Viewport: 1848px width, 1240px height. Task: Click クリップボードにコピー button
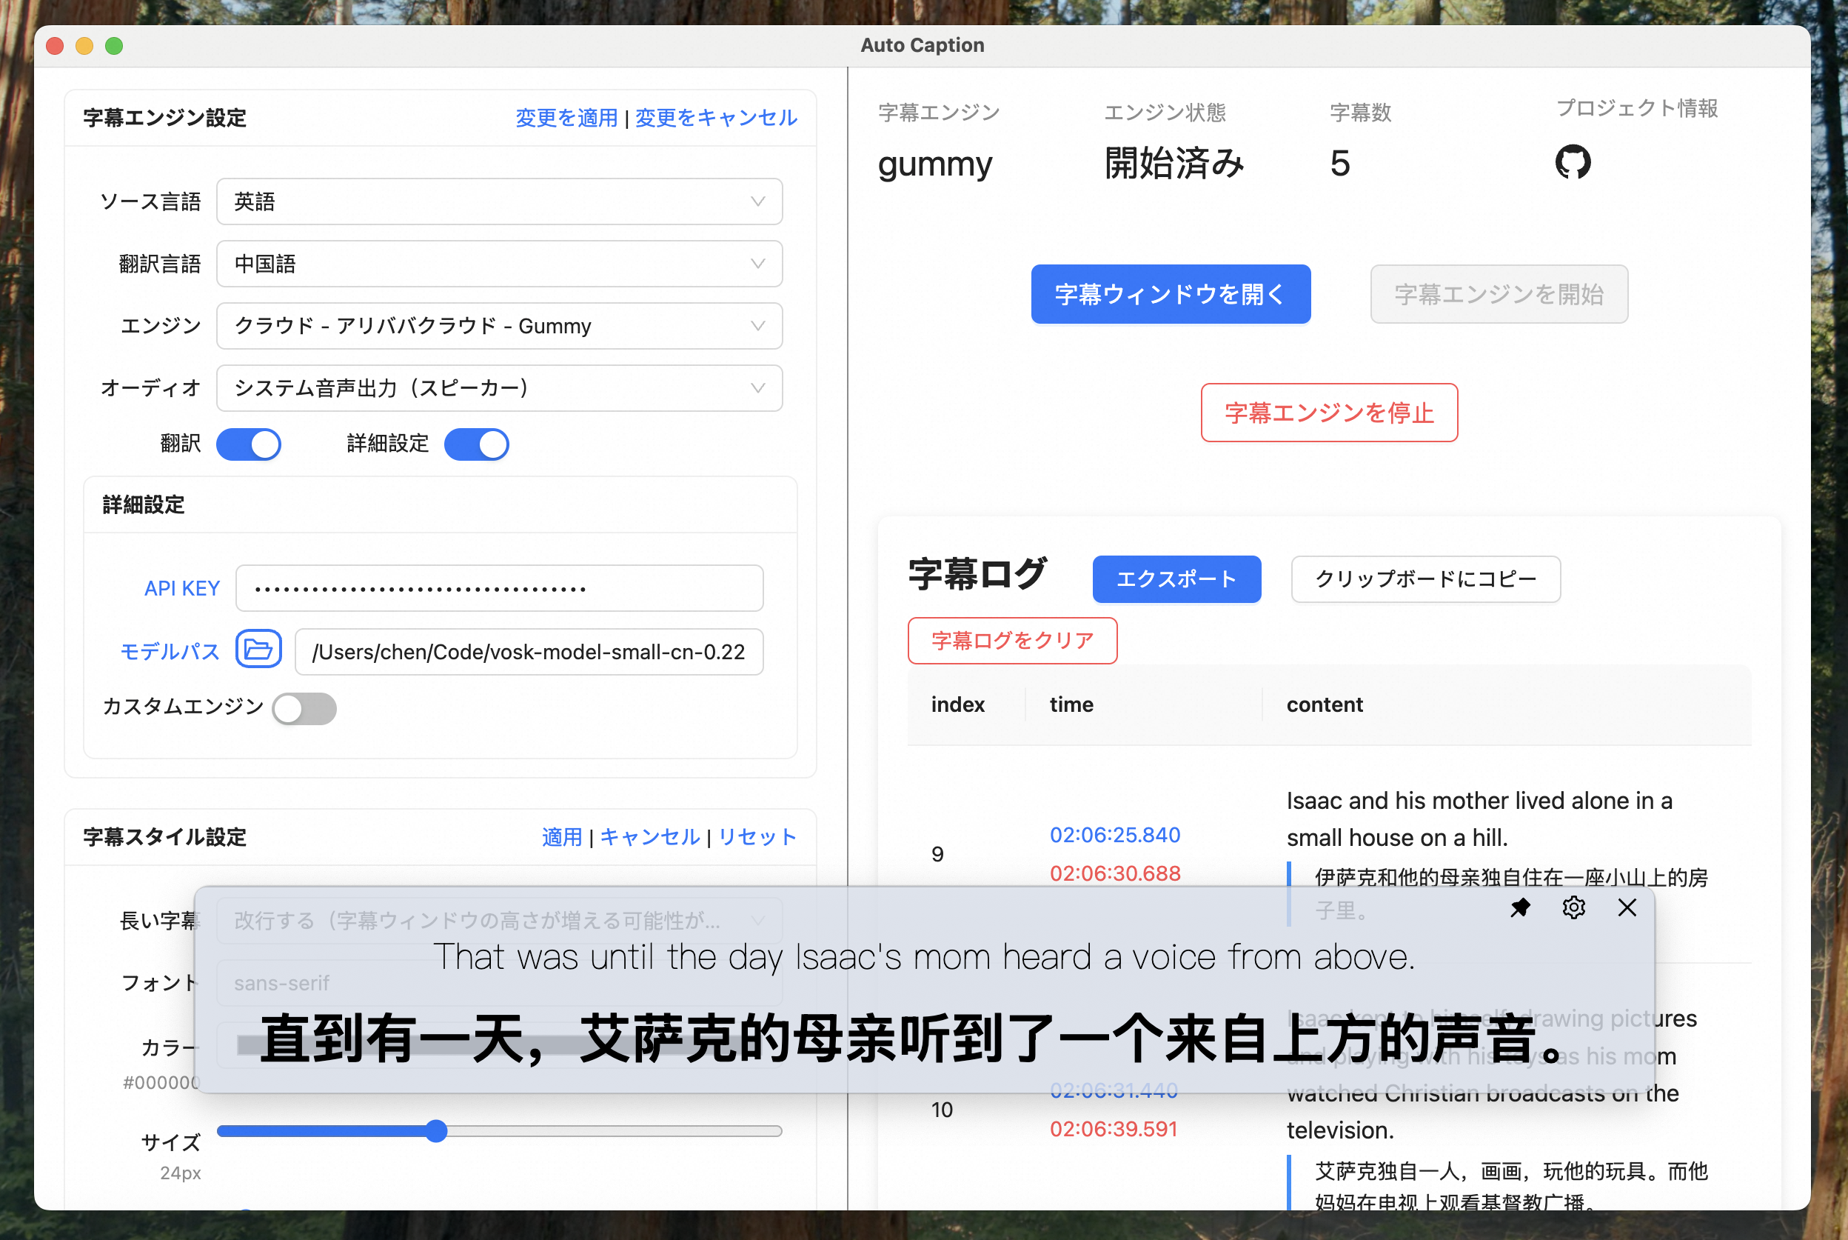click(1425, 579)
